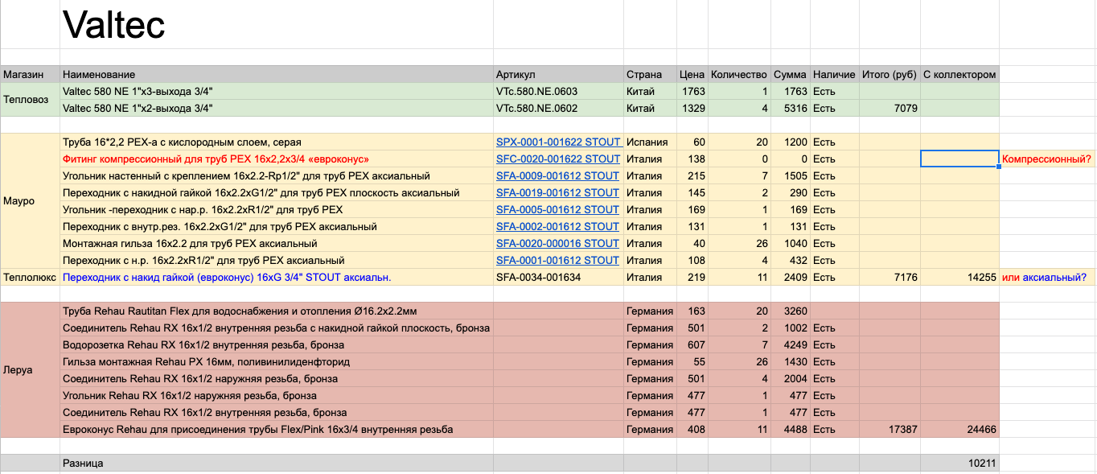1097x474 pixels.
Task: Click the Страна header cell
Action: coord(650,74)
